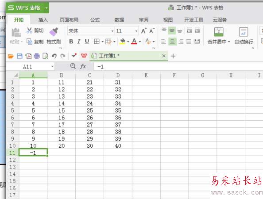Redo the last action

[x=63, y=56]
